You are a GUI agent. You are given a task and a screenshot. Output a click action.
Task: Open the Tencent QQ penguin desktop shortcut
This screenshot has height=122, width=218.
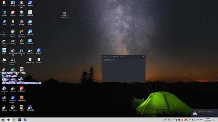tap(4, 108)
